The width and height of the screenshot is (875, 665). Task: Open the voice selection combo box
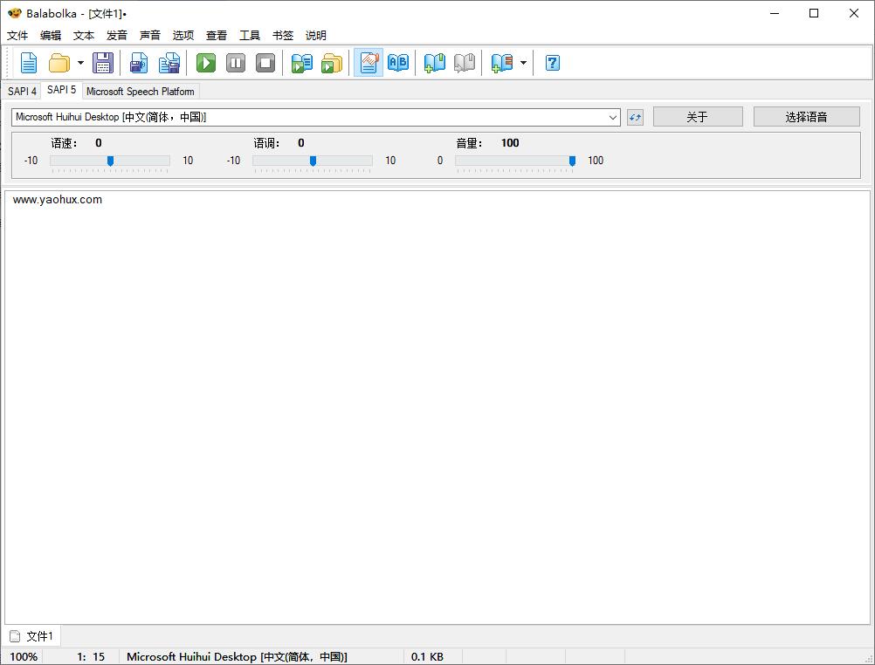pyautogui.click(x=612, y=116)
